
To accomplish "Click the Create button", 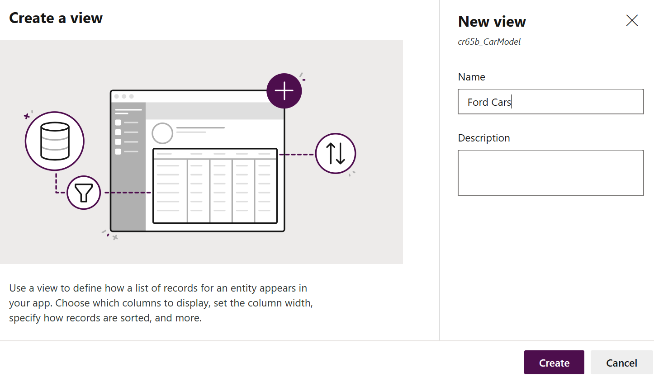I will pyautogui.click(x=554, y=363).
